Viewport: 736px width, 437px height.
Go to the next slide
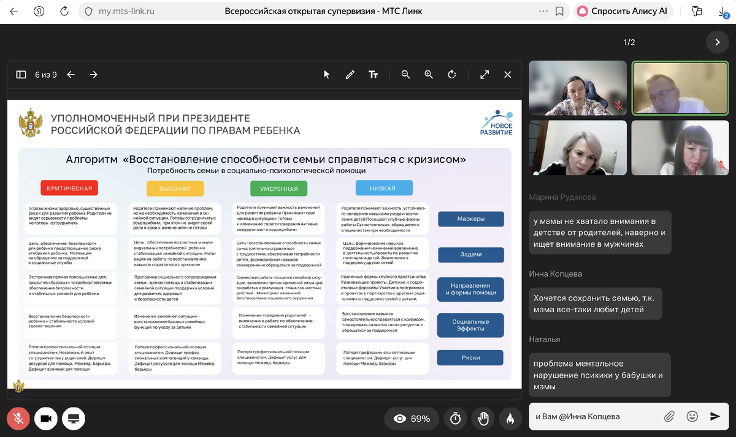tap(93, 75)
